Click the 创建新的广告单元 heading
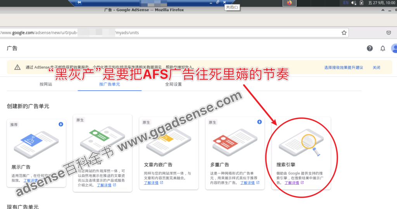 [28, 106]
